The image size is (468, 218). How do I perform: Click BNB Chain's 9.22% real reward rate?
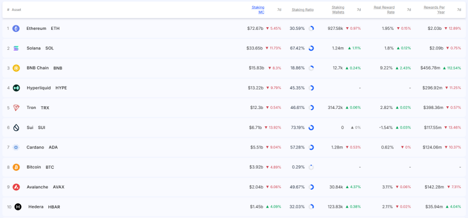click(387, 68)
